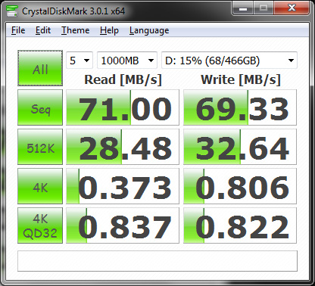
Task: Open the Theme menu
Action: [x=76, y=30]
